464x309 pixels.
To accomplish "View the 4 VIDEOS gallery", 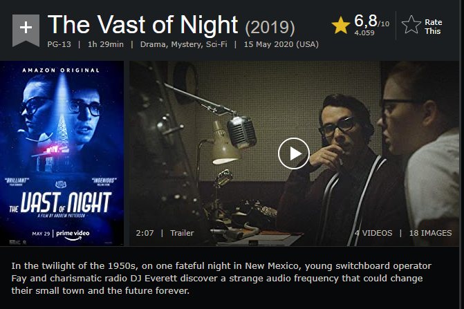I will pos(373,233).
